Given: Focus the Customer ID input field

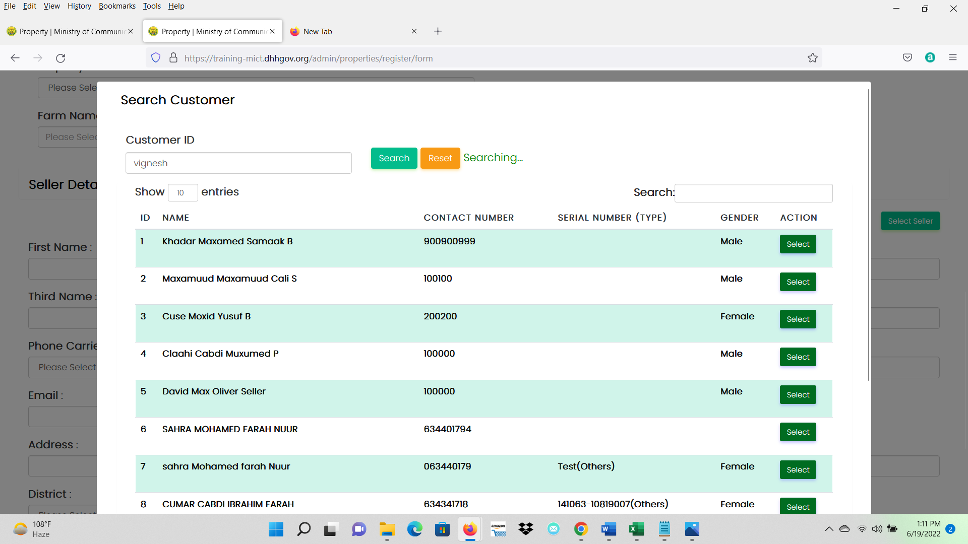Looking at the screenshot, I should coord(238,163).
